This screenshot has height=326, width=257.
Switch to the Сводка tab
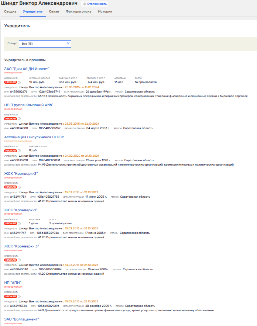(x=10, y=11)
